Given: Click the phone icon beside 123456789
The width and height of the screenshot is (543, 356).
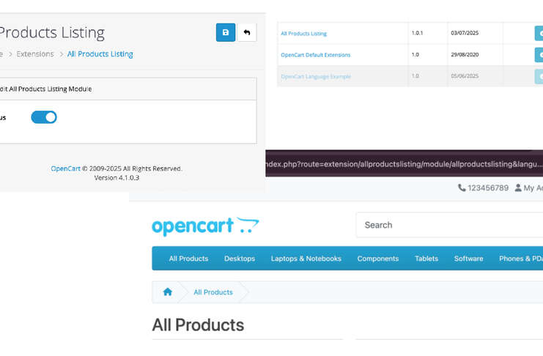Looking at the screenshot, I should (x=462, y=188).
